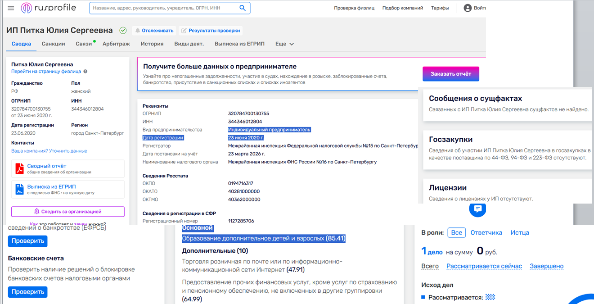Click ОКТМО value 40362000000
The height and width of the screenshot is (304, 594).
(x=244, y=200)
